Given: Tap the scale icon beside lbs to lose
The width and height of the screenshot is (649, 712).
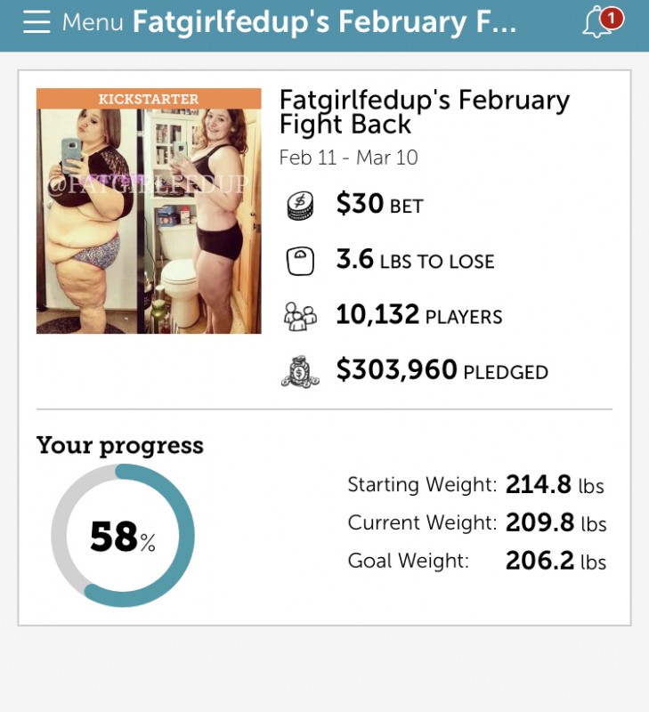Looking at the screenshot, I should pyautogui.click(x=300, y=261).
